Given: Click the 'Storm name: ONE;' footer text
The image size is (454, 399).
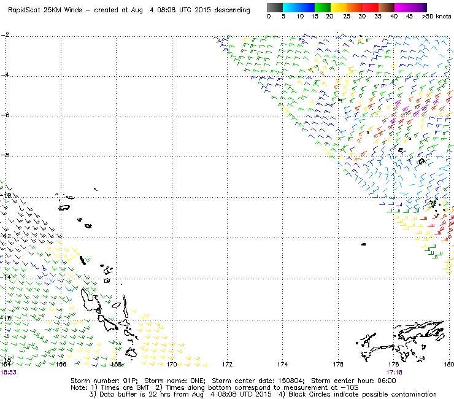Looking at the screenshot, I should pos(175,381).
